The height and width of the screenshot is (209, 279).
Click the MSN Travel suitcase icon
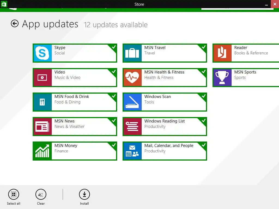132,53
